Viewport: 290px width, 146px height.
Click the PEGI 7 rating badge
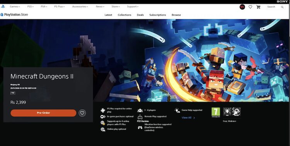(x=216, y=112)
